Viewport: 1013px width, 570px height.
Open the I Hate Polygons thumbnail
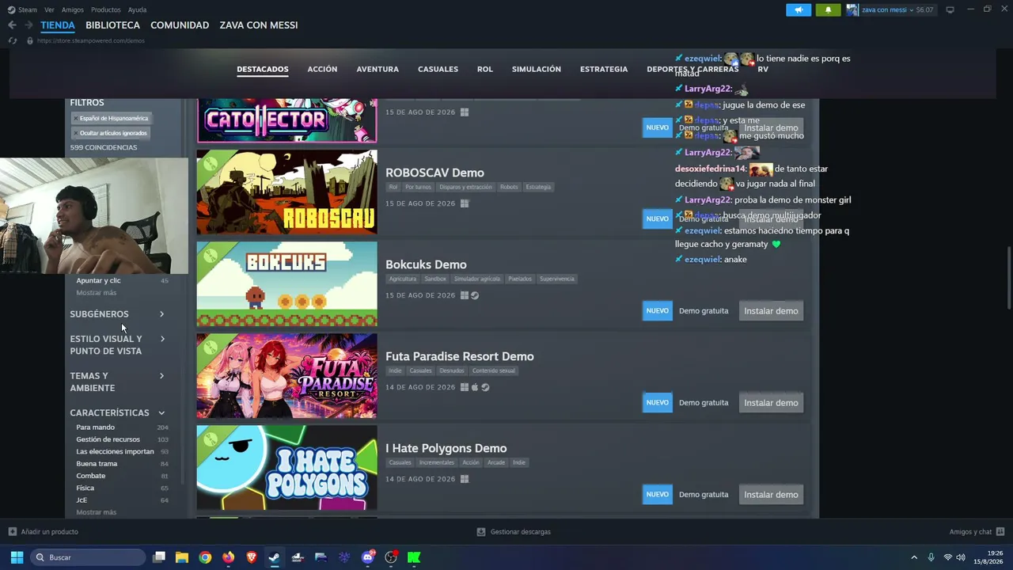pyautogui.click(x=287, y=468)
